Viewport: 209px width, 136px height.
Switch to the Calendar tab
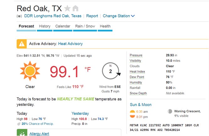(x=63, y=26)
